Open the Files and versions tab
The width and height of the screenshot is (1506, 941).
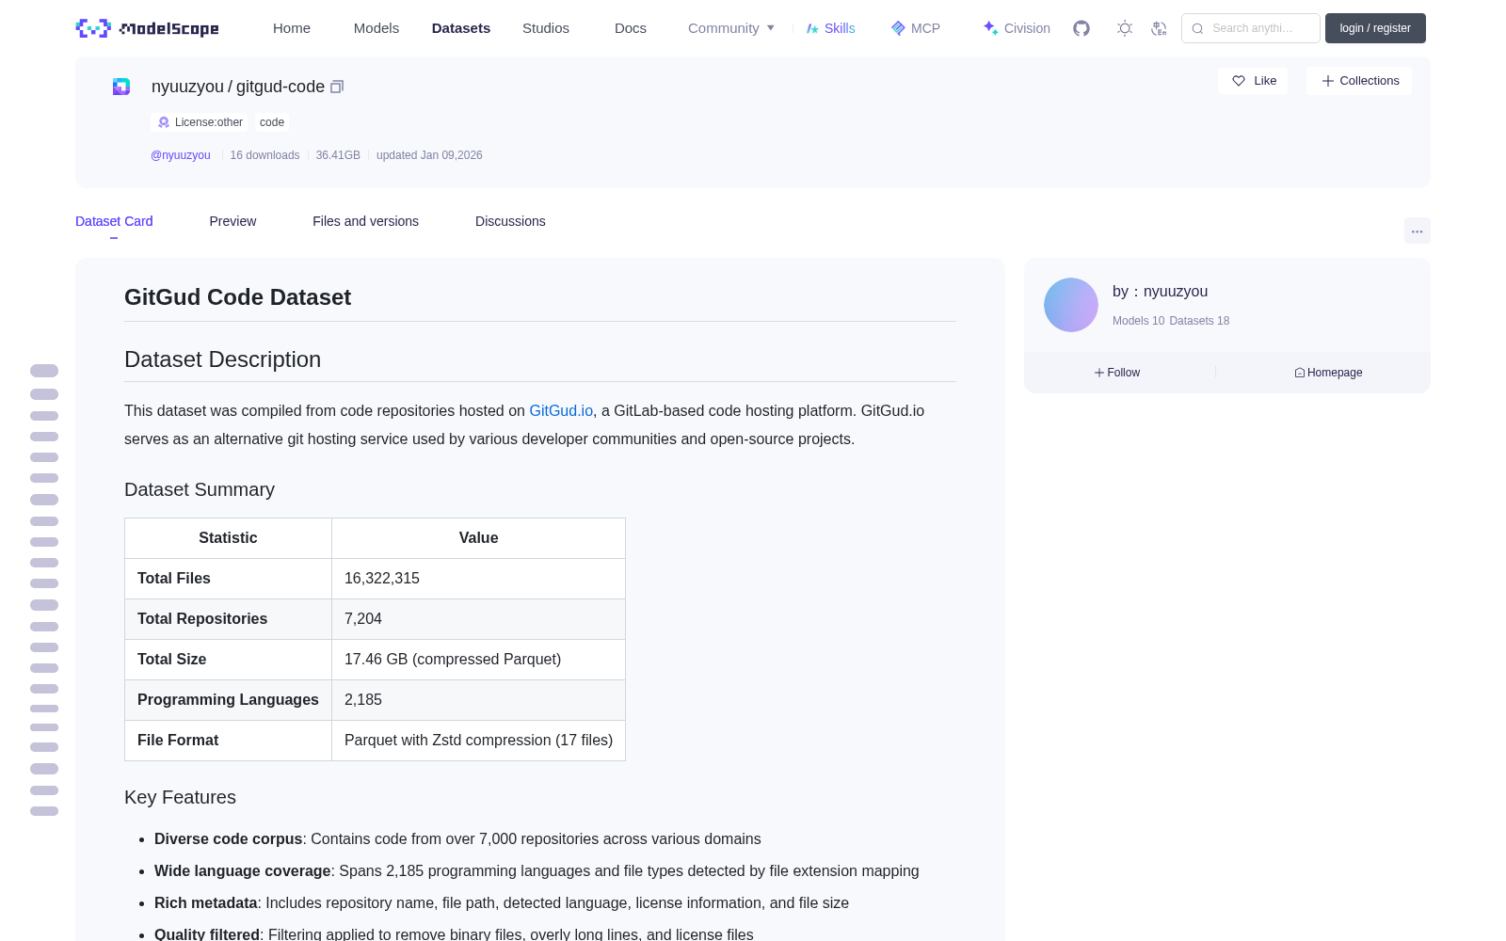[x=365, y=221]
